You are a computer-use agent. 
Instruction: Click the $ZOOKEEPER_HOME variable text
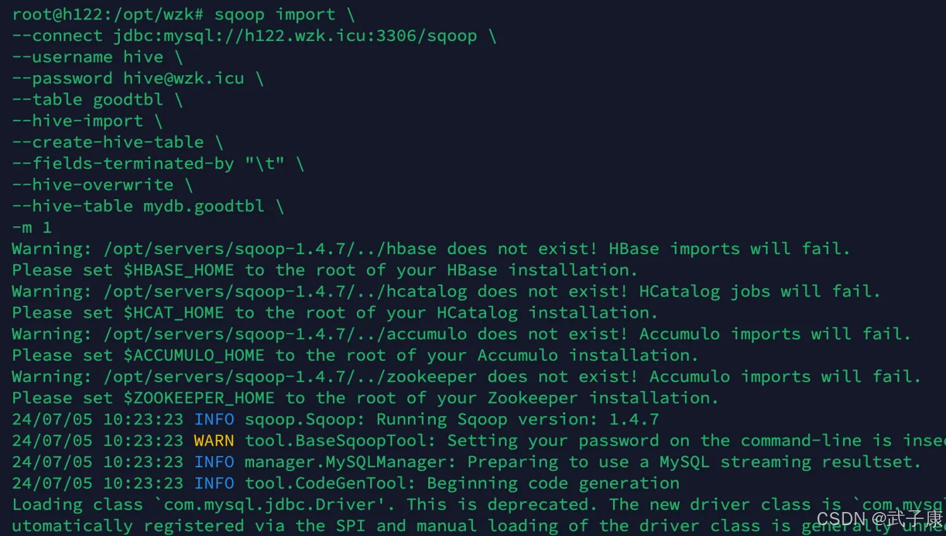[x=199, y=399]
